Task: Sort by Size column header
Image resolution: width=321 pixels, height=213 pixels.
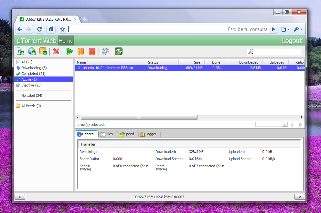Action: [192, 62]
